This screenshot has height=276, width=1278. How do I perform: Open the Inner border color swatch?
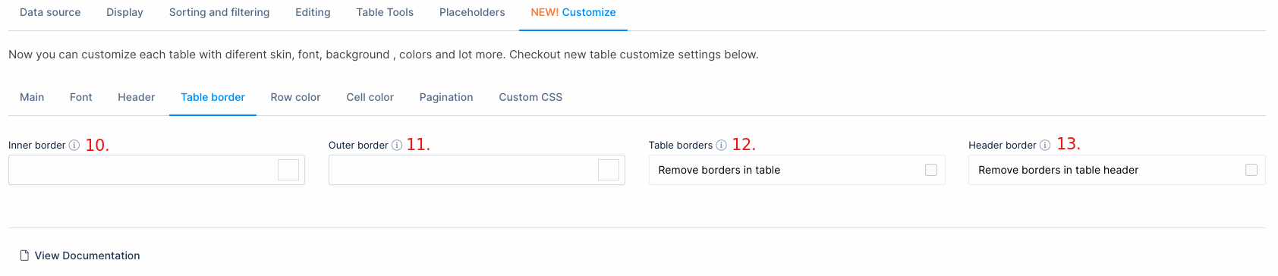[x=288, y=170]
